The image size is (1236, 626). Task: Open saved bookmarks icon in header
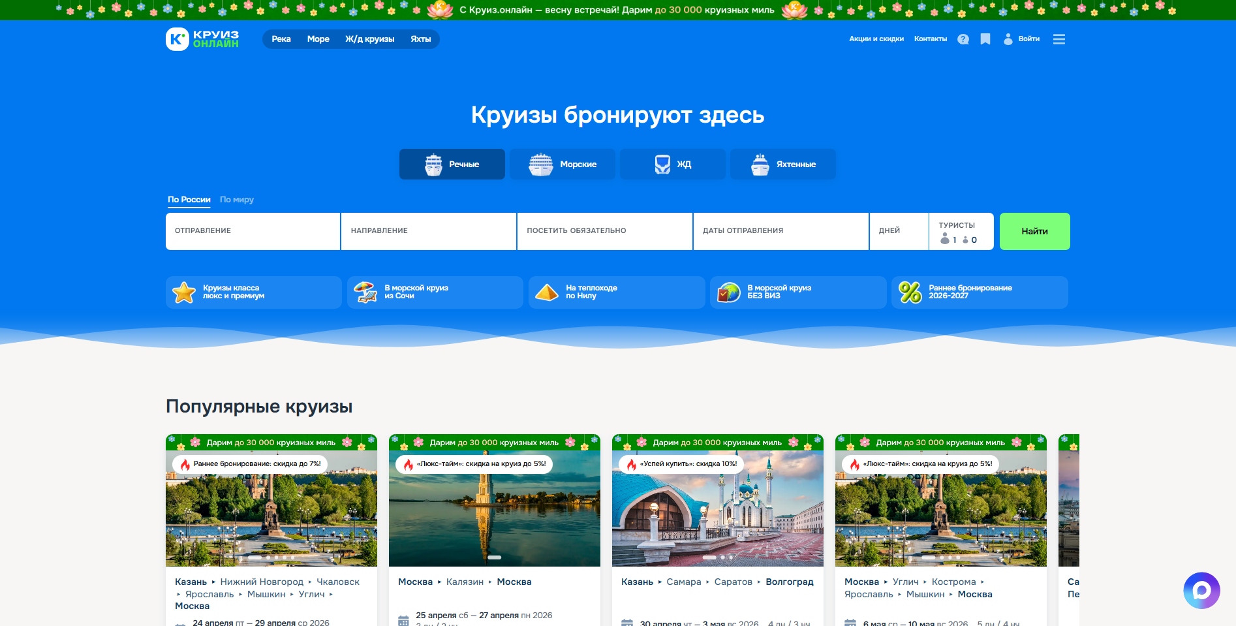click(x=985, y=39)
